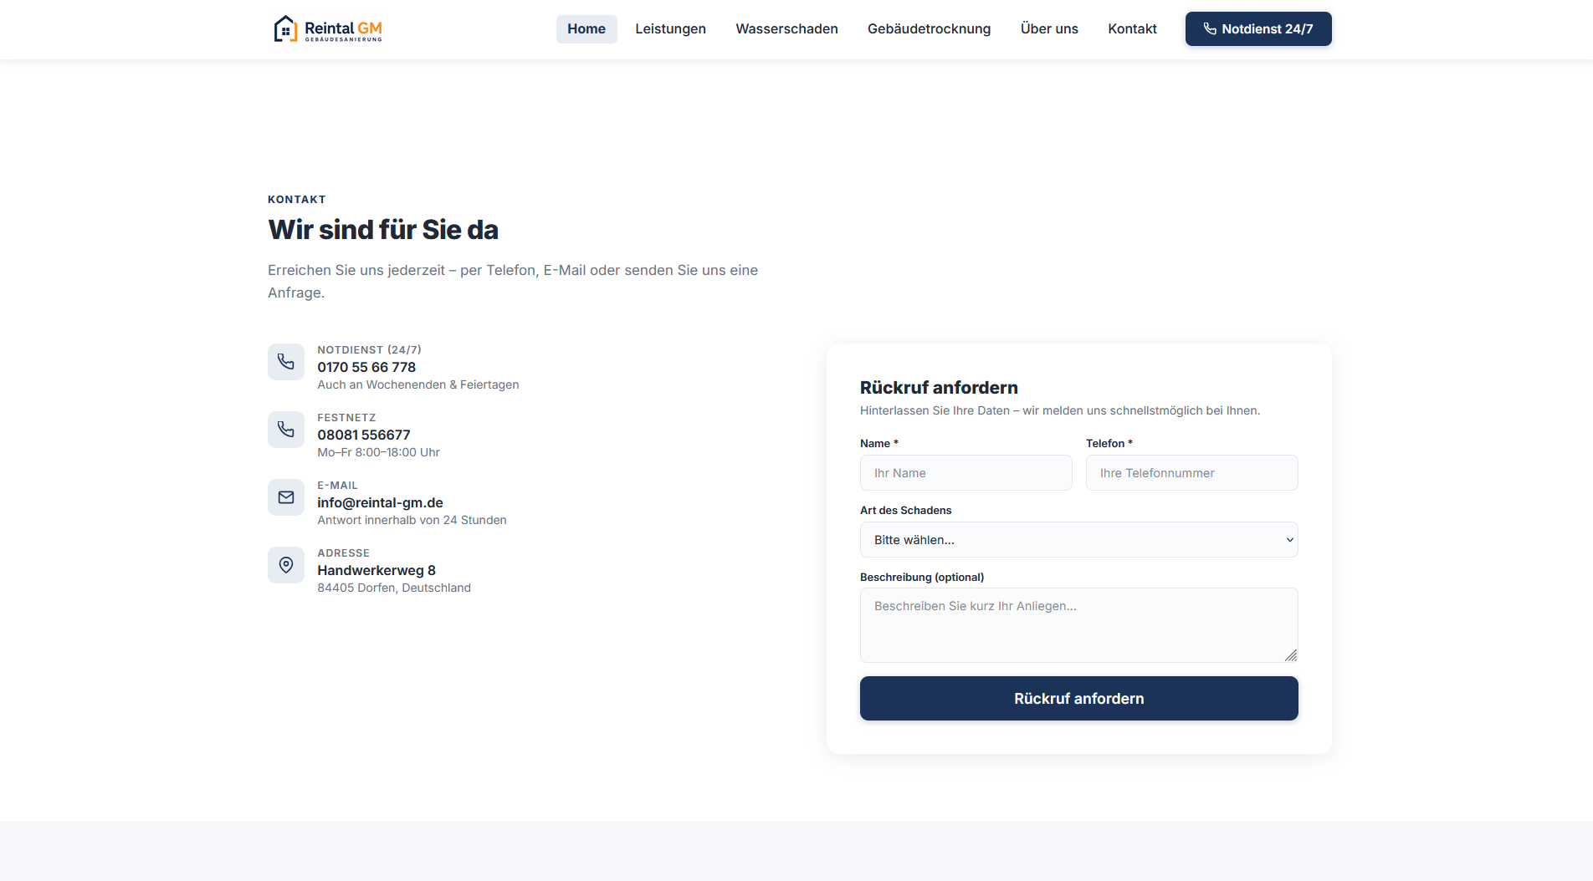Screen dimensions: 1593x881
Task: Focus the Ihr Name input field
Action: (966, 473)
